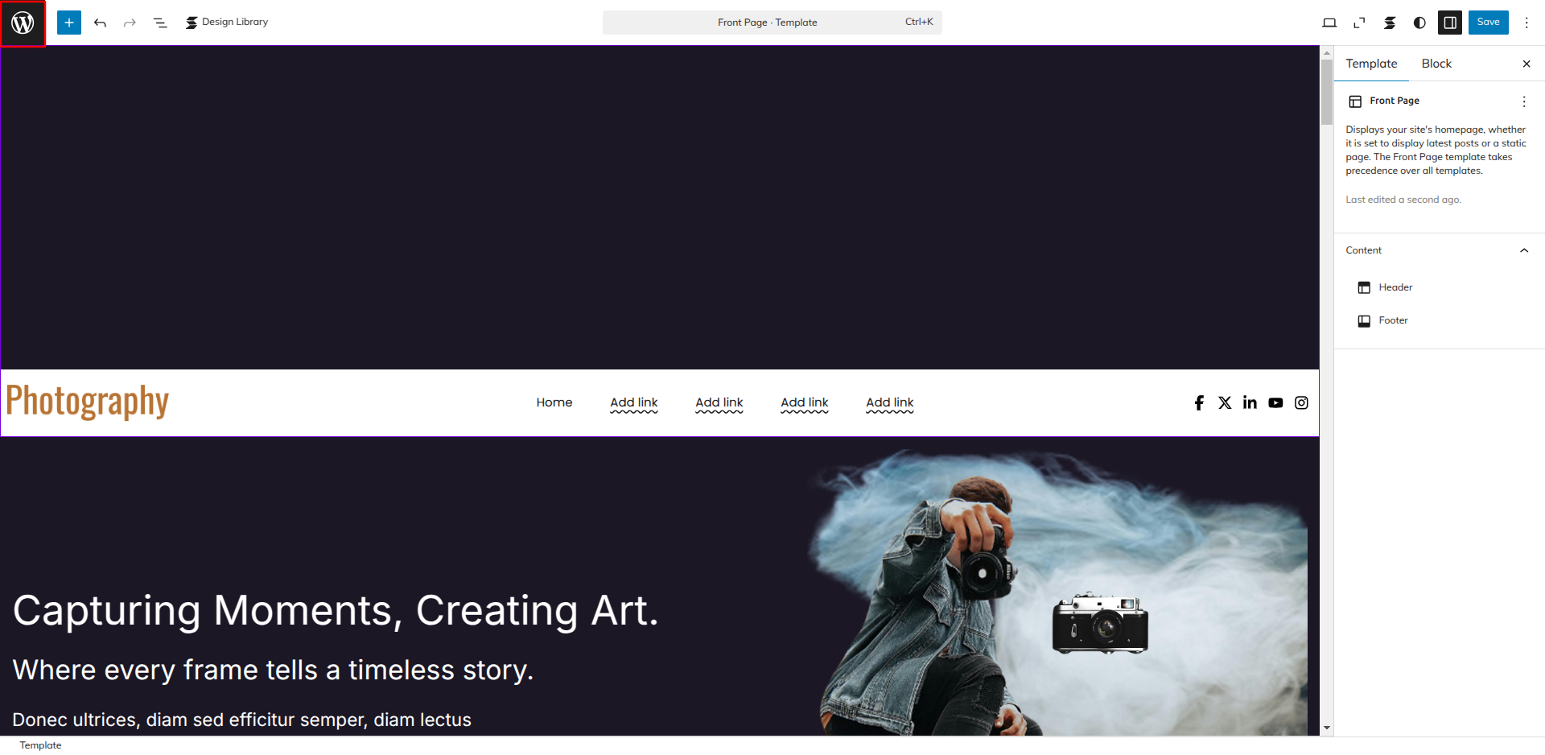1545x755 pixels.
Task: Open the template in a new view
Action: [x=1359, y=23]
